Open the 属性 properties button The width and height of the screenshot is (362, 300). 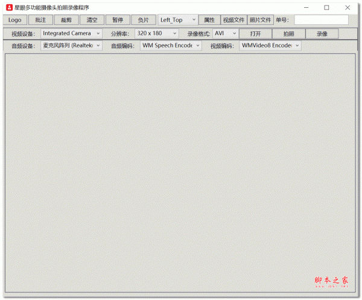click(x=209, y=20)
